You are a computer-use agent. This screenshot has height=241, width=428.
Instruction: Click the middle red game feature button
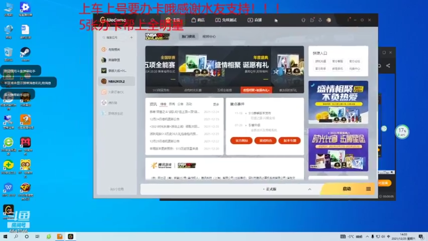click(x=265, y=140)
